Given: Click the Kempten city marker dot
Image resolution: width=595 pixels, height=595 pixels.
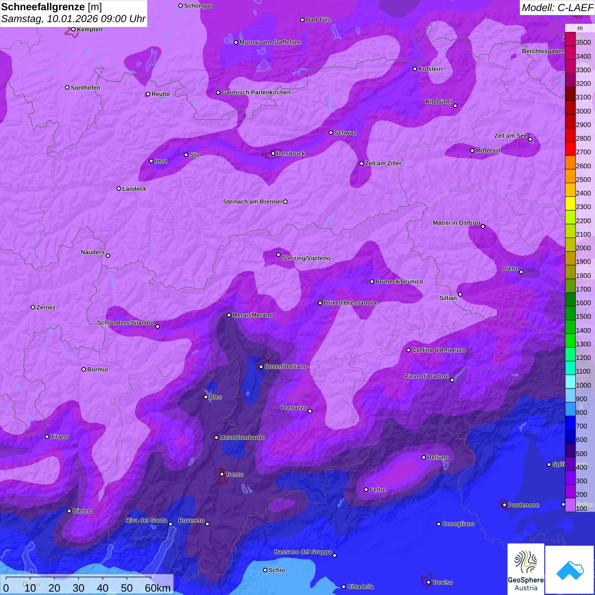Looking at the screenshot, I should [x=73, y=29].
